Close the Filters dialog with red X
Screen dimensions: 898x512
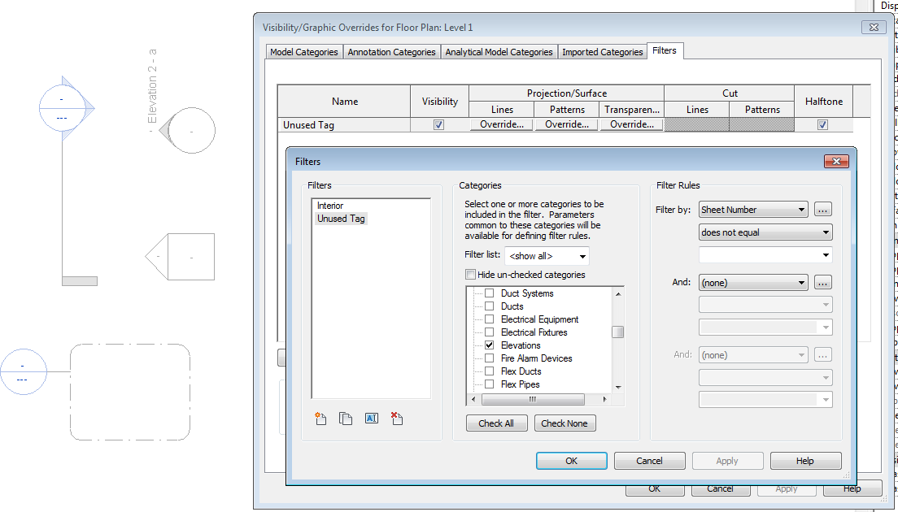tap(836, 162)
